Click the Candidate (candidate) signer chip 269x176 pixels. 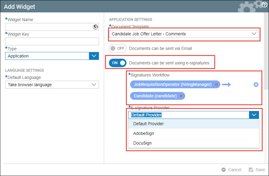pos(155,96)
